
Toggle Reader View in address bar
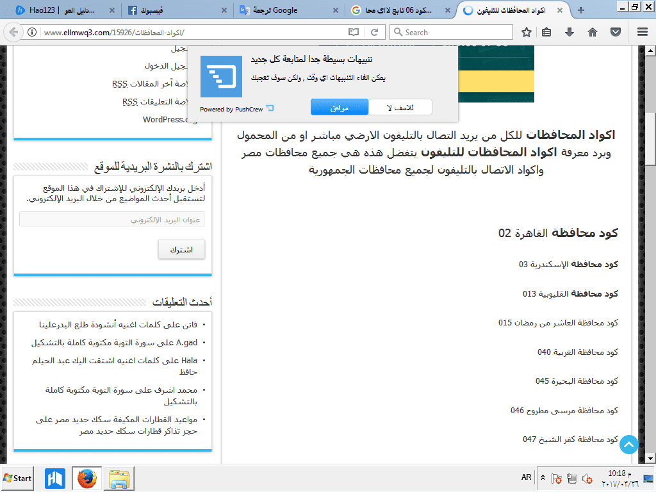pos(354,32)
